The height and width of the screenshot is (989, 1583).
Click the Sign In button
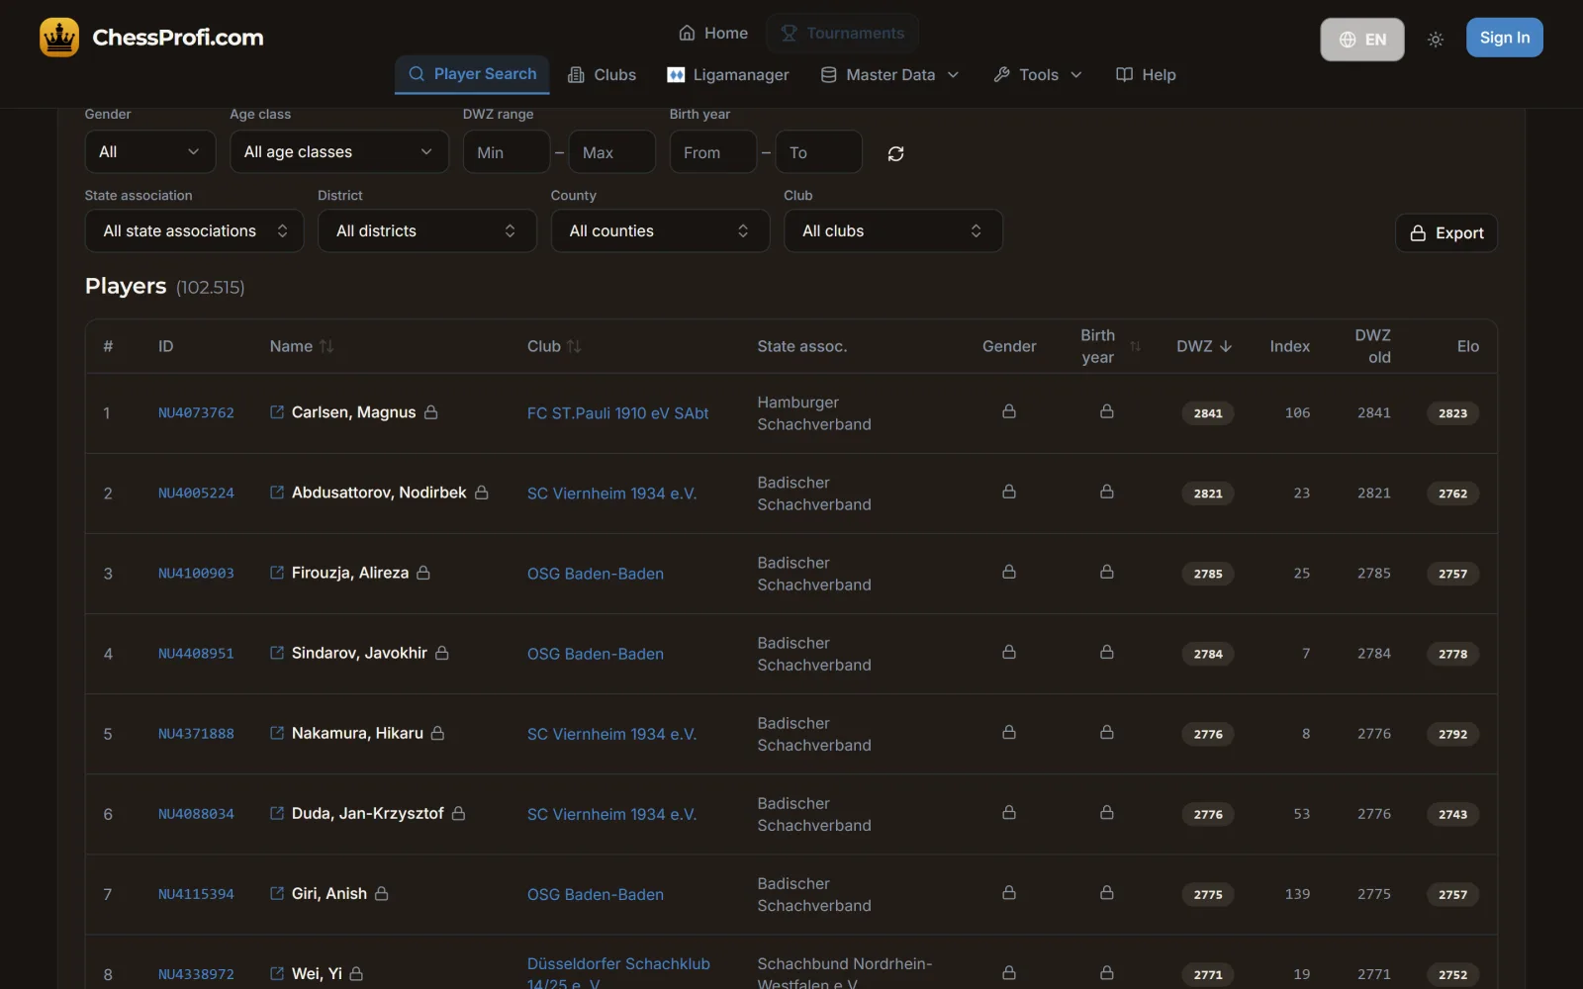1505,38
